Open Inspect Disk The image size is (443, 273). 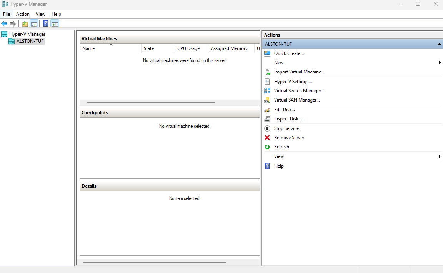coord(288,118)
